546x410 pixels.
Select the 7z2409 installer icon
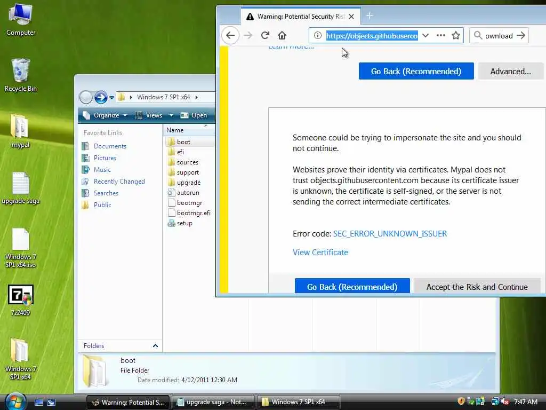click(x=21, y=301)
